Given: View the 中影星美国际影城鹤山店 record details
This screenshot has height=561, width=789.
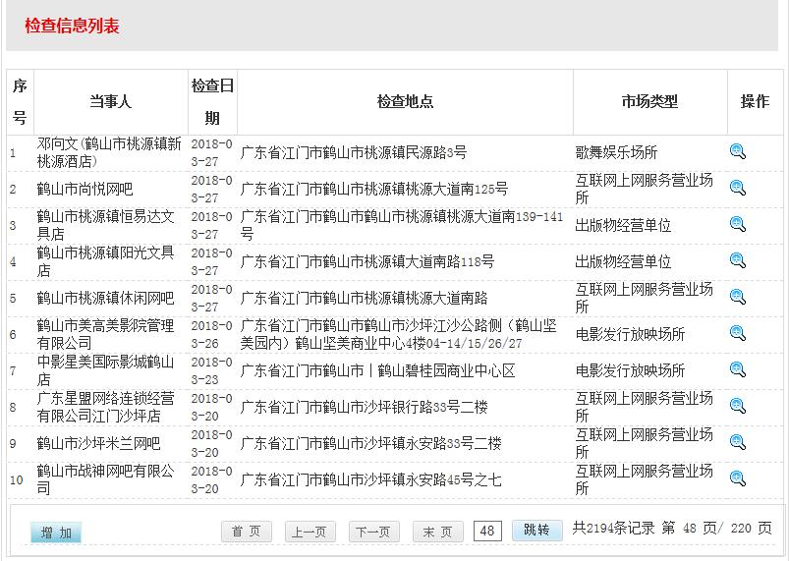Looking at the screenshot, I should (738, 369).
